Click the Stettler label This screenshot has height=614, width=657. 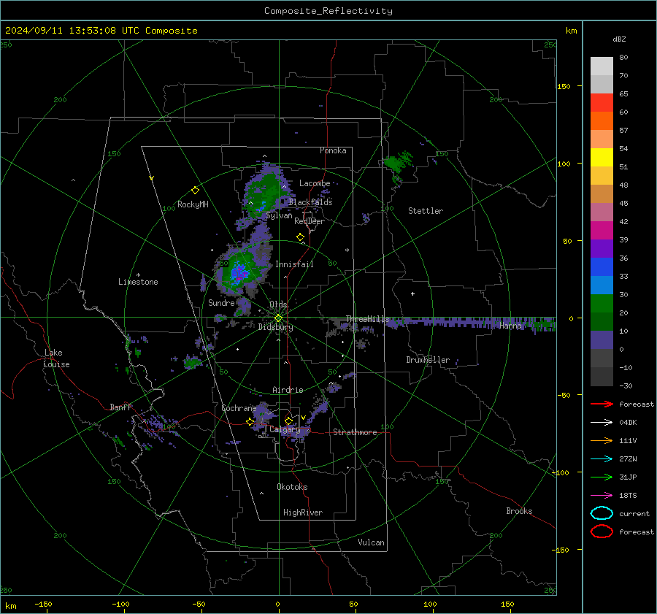(x=426, y=211)
